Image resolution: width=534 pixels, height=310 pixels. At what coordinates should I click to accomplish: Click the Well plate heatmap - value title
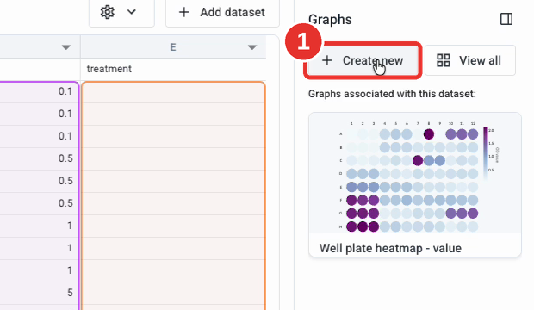tap(390, 248)
